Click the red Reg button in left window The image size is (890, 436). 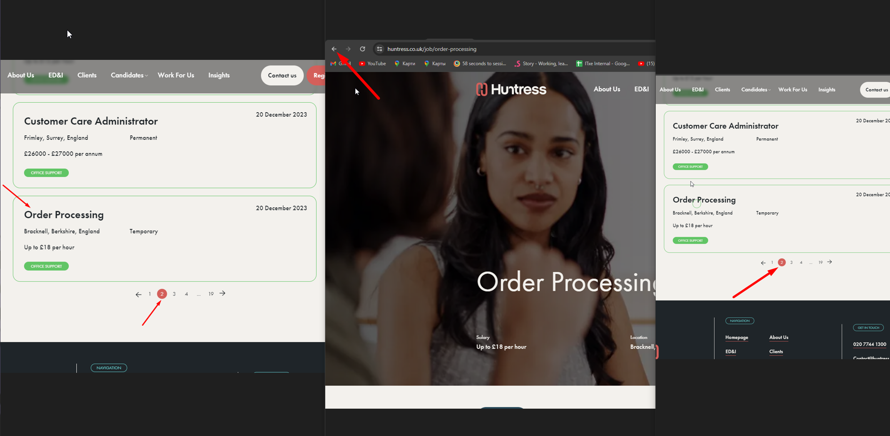pos(316,75)
